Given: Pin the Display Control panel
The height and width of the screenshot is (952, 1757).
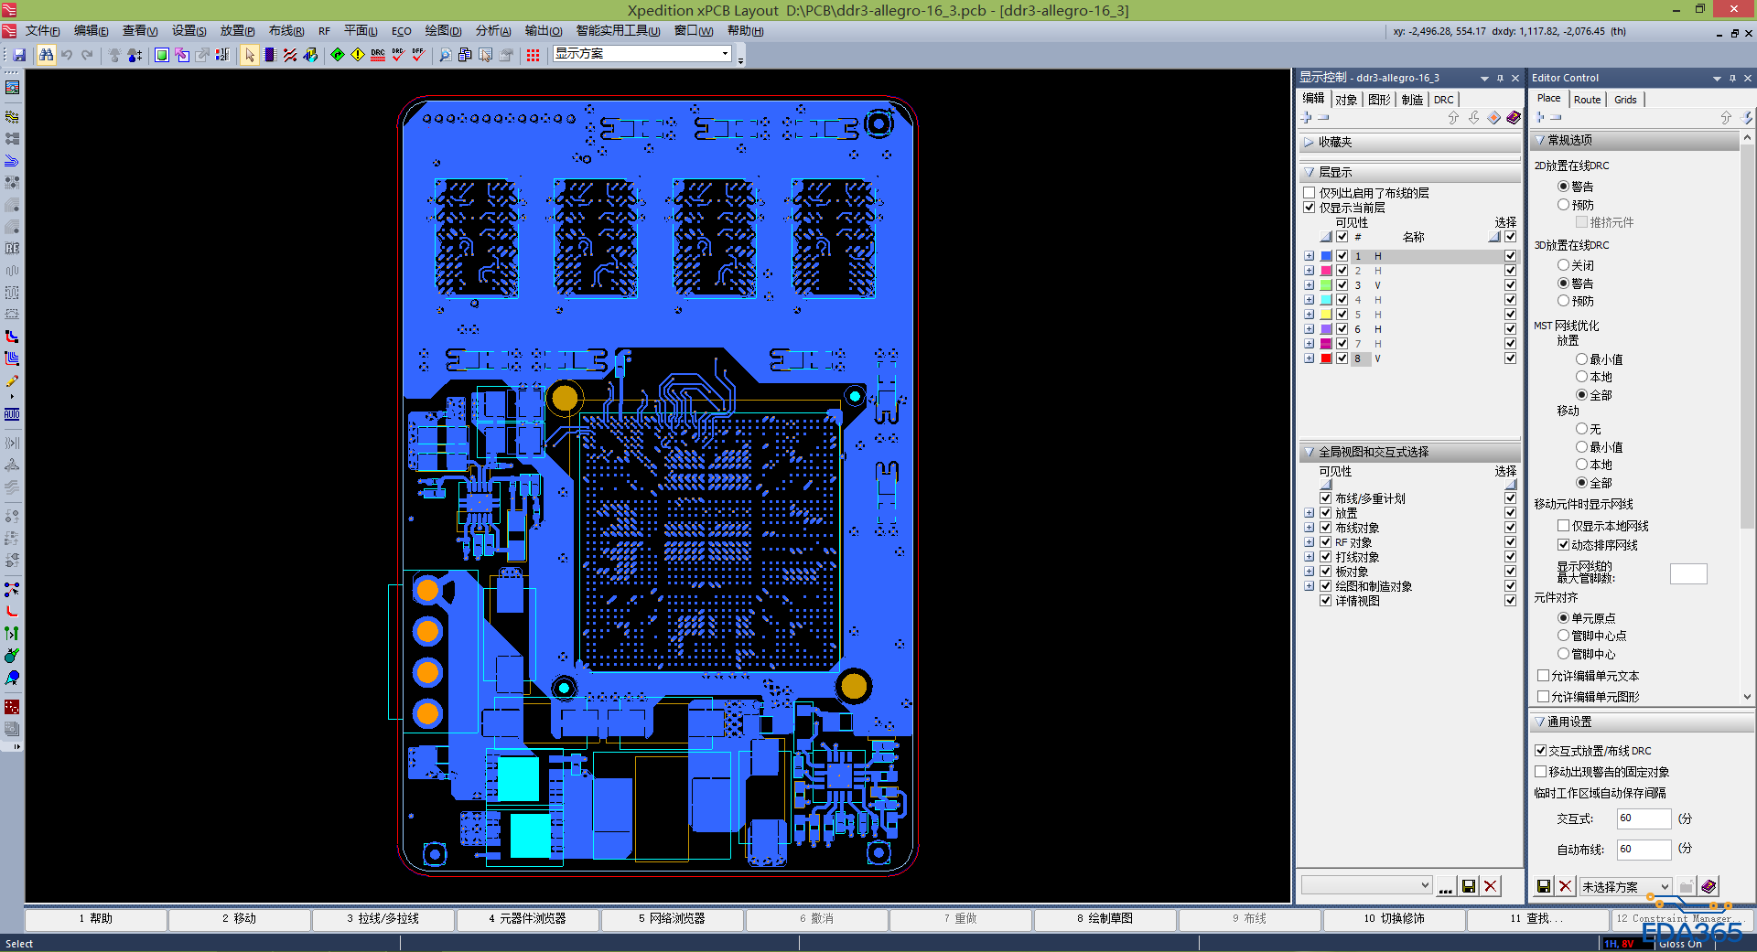Looking at the screenshot, I should click(1500, 79).
